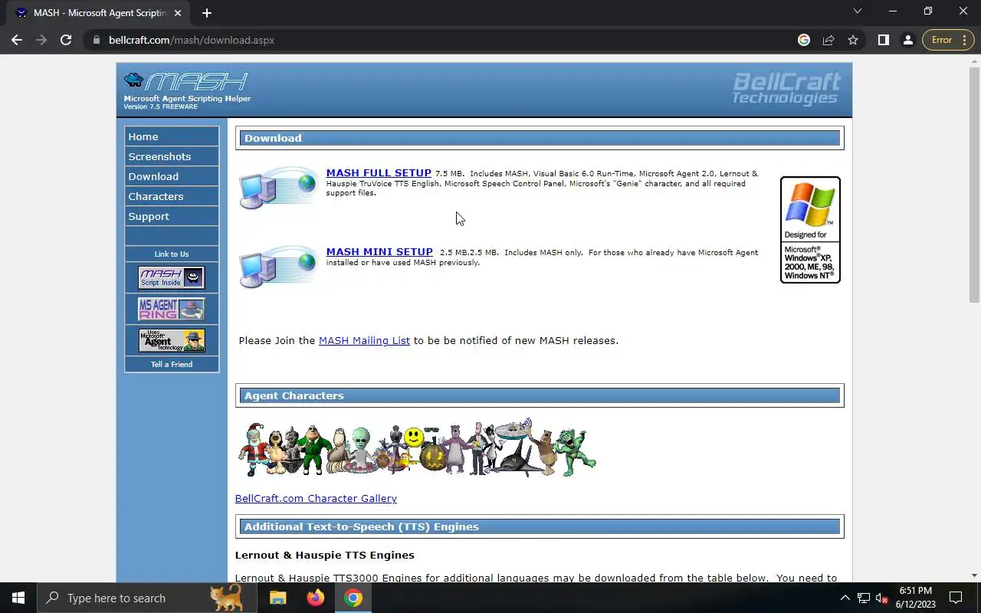Open File Explorer from the taskbar
This screenshot has height=613, width=981.
coord(278,598)
